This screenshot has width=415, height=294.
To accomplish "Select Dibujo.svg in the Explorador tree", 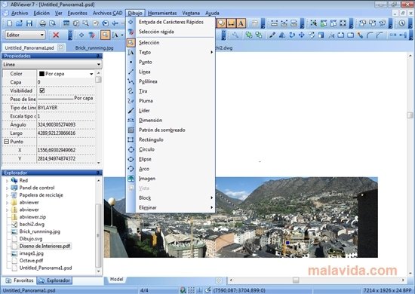I will coord(31,239).
